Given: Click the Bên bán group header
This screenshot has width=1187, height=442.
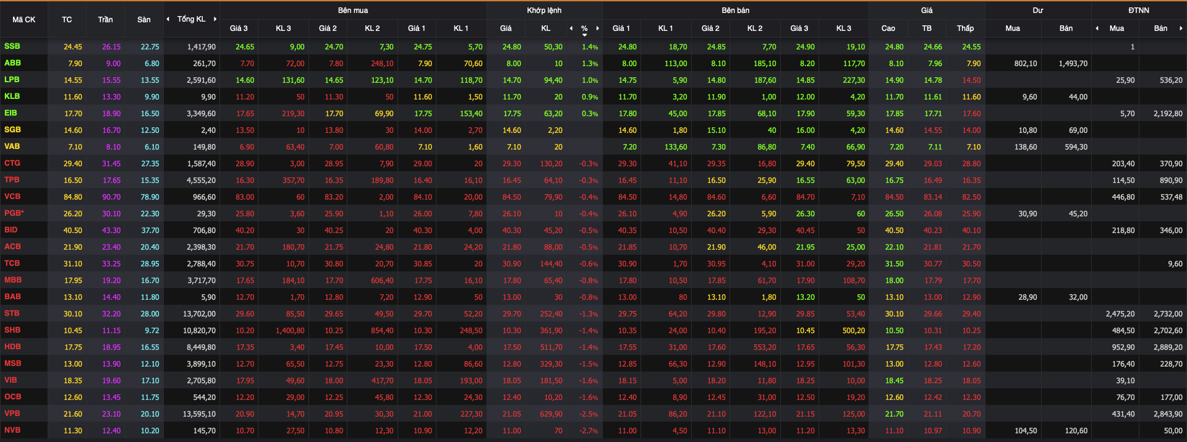Looking at the screenshot, I should [736, 11].
